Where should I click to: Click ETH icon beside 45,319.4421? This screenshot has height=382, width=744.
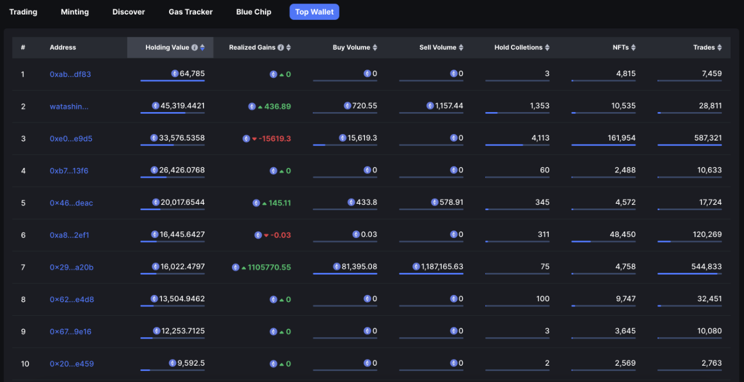click(156, 106)
